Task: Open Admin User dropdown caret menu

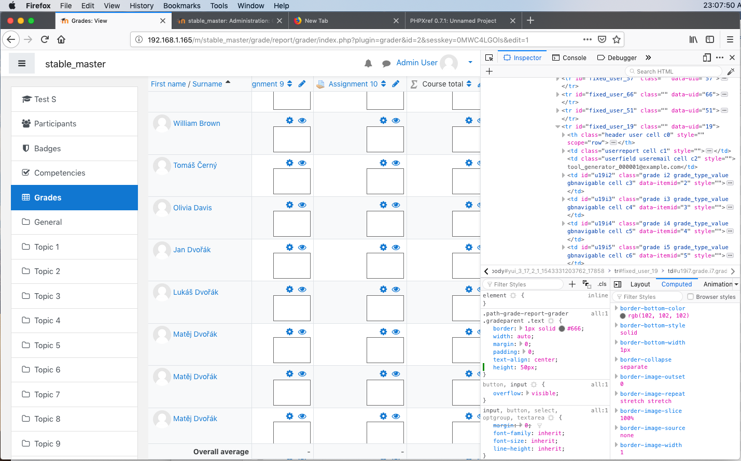Action: click(x=470, y=62)
